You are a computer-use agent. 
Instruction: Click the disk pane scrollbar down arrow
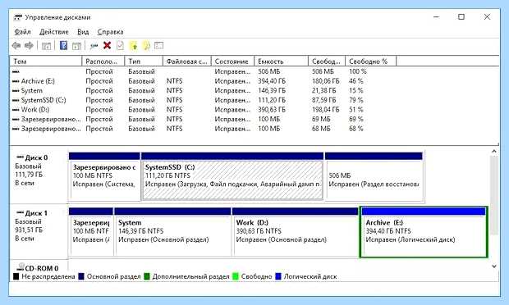pyautogui.click(x=493, y=266)
